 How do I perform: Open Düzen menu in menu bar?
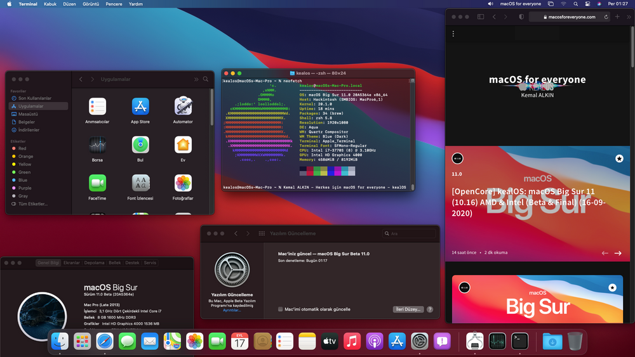[69, 4]
